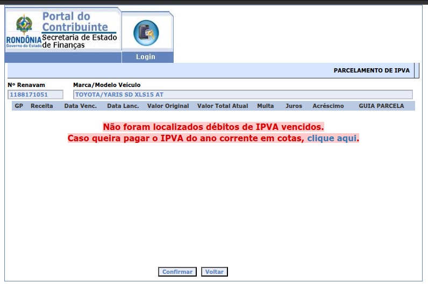Click the Valor Total Atual column header
Viewport: 428px width, 290px height.
pos(223,106)
